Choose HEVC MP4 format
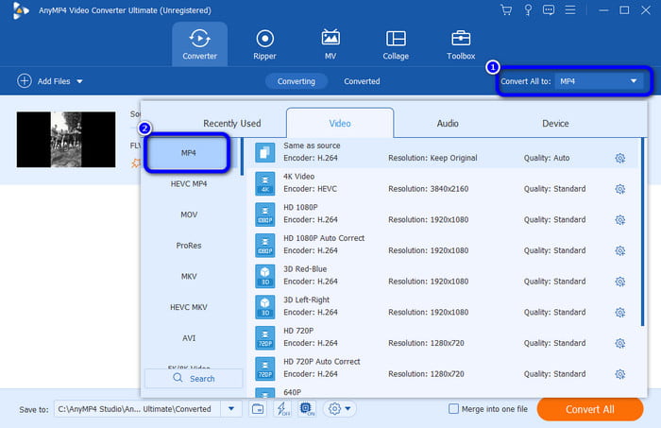661x428 pixels. tap(189, 183)
